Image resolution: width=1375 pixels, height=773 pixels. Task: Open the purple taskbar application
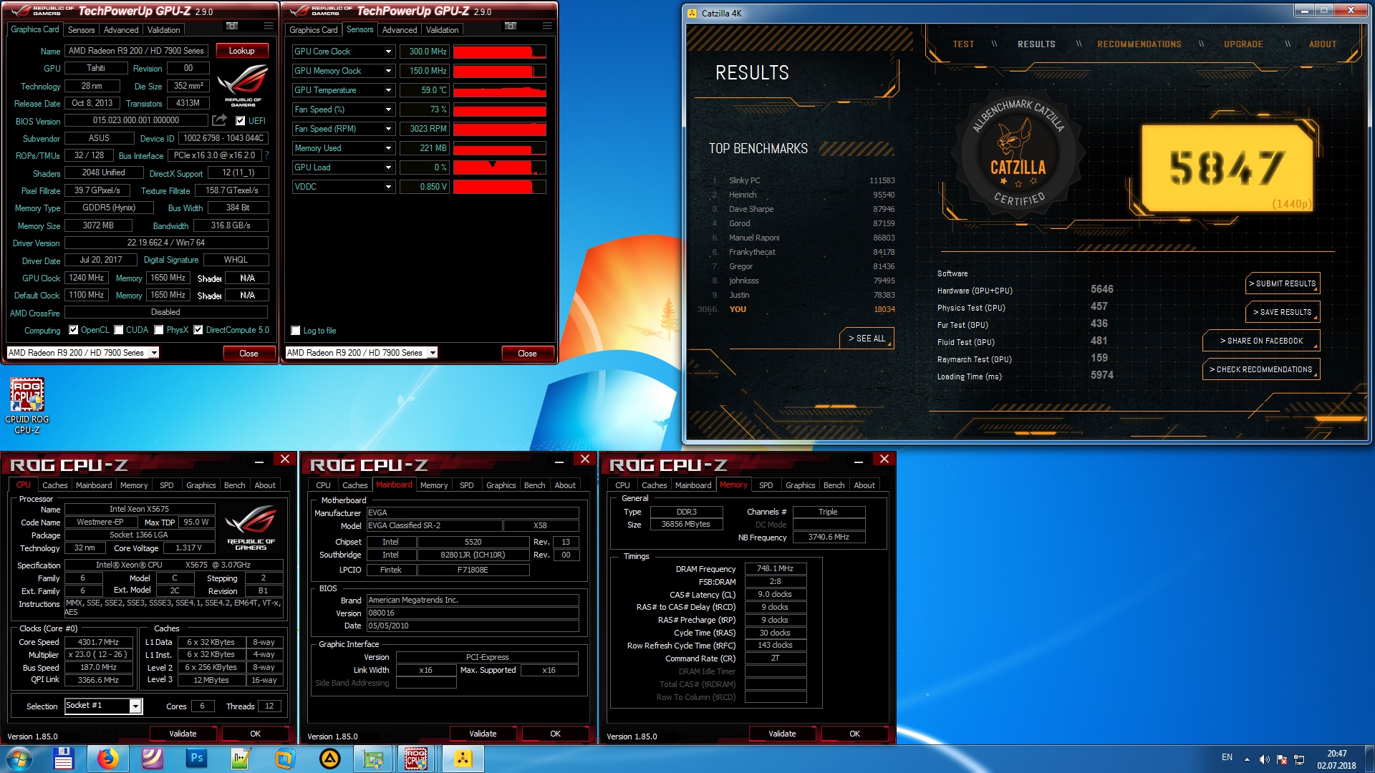153,759
